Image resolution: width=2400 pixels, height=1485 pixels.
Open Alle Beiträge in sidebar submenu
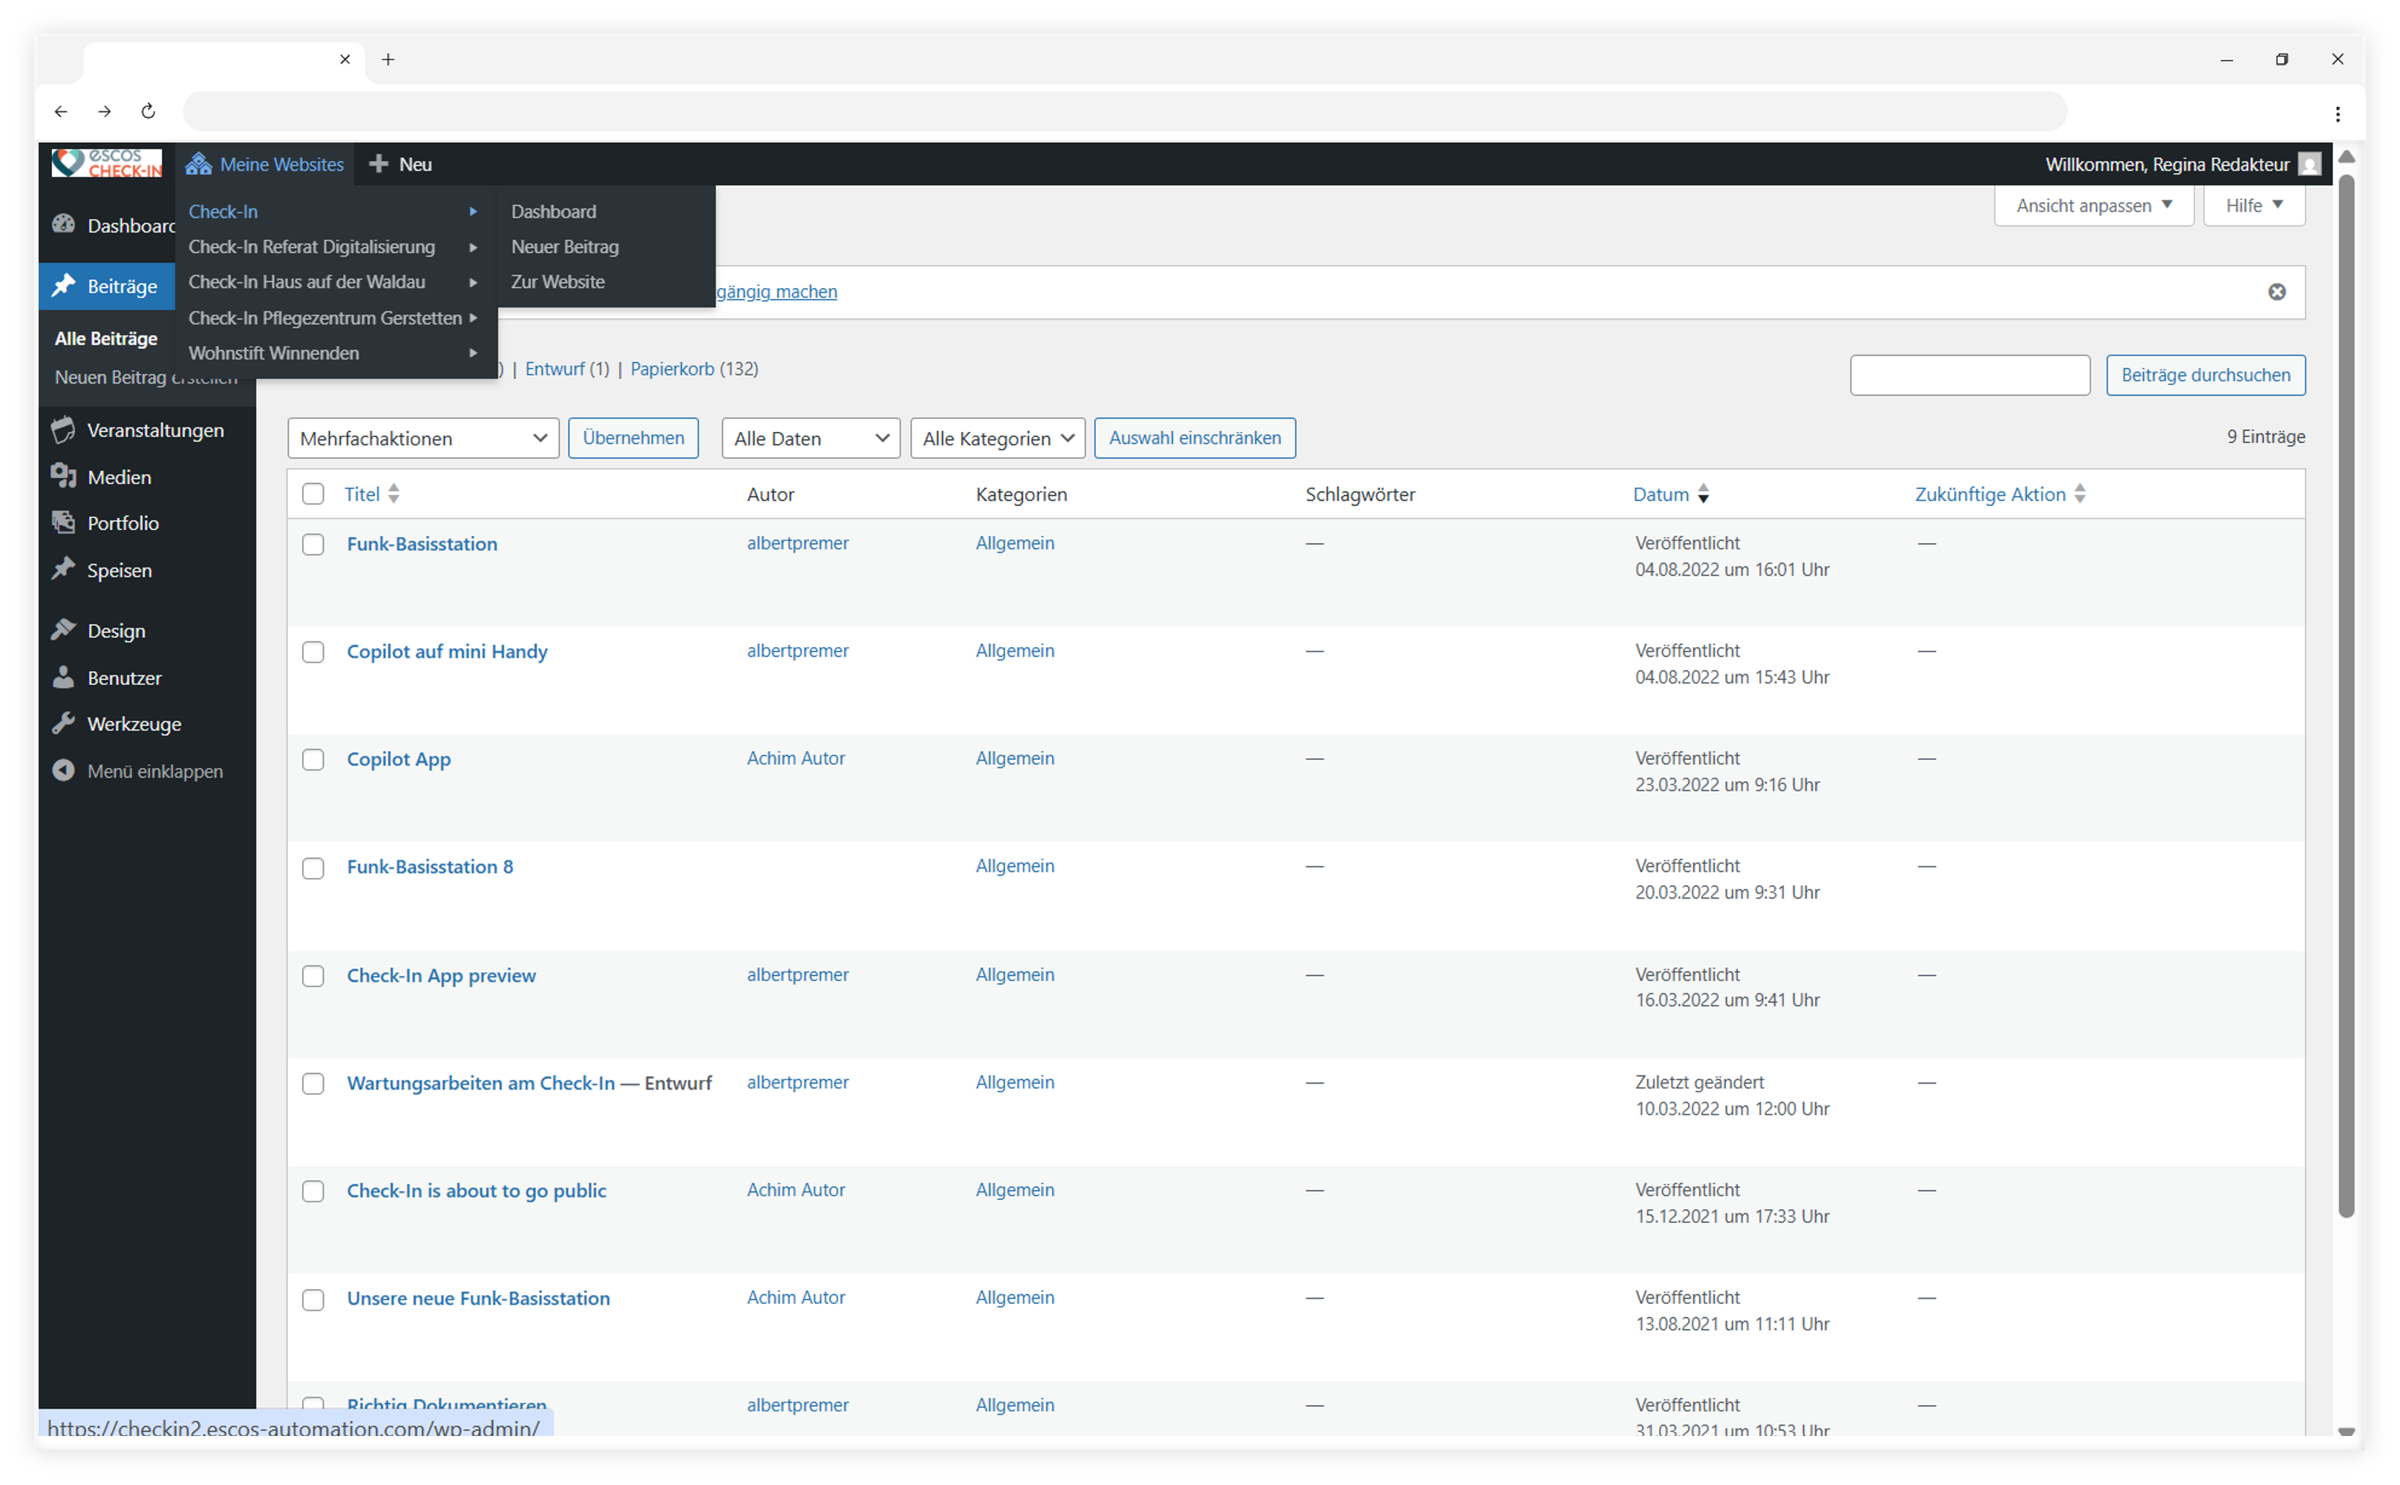[x=106, y=338]
